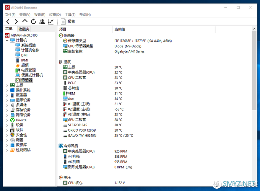Open the graph chart toolbar icon
This screenshot has height=191, width=260.
tap(51, 21)
